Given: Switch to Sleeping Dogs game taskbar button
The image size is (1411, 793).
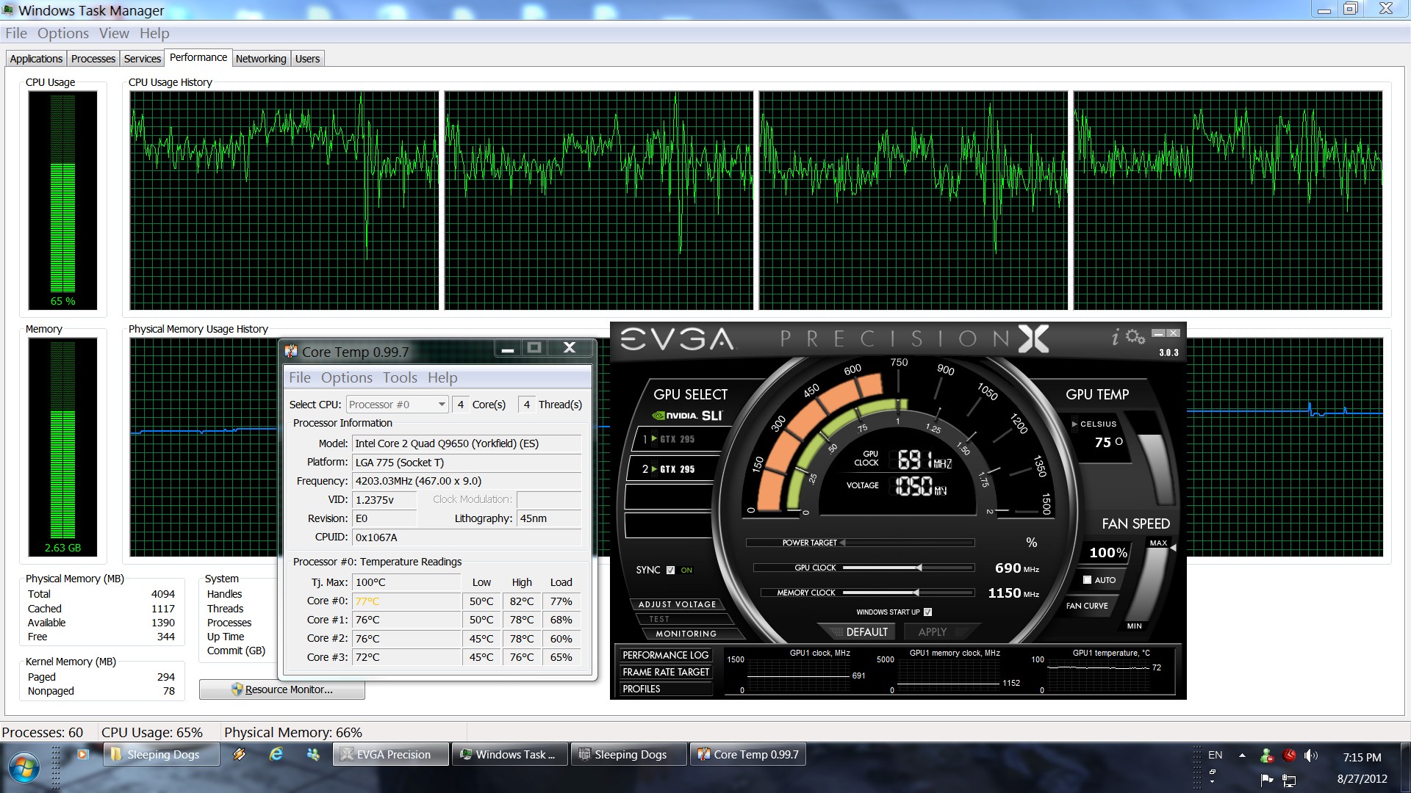Looking at the screenshot, I should [629, 754].
